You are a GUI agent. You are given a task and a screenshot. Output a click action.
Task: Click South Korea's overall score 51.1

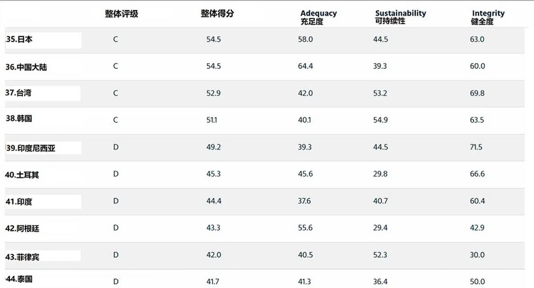point(212,120)
